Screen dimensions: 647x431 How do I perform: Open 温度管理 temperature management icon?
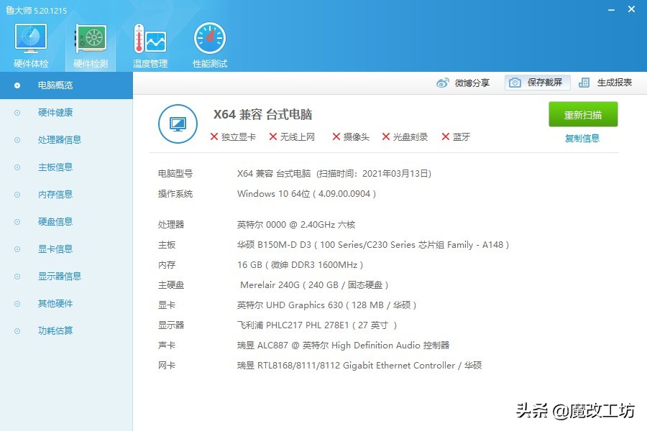pyautogui.click(x=150, y=38)
